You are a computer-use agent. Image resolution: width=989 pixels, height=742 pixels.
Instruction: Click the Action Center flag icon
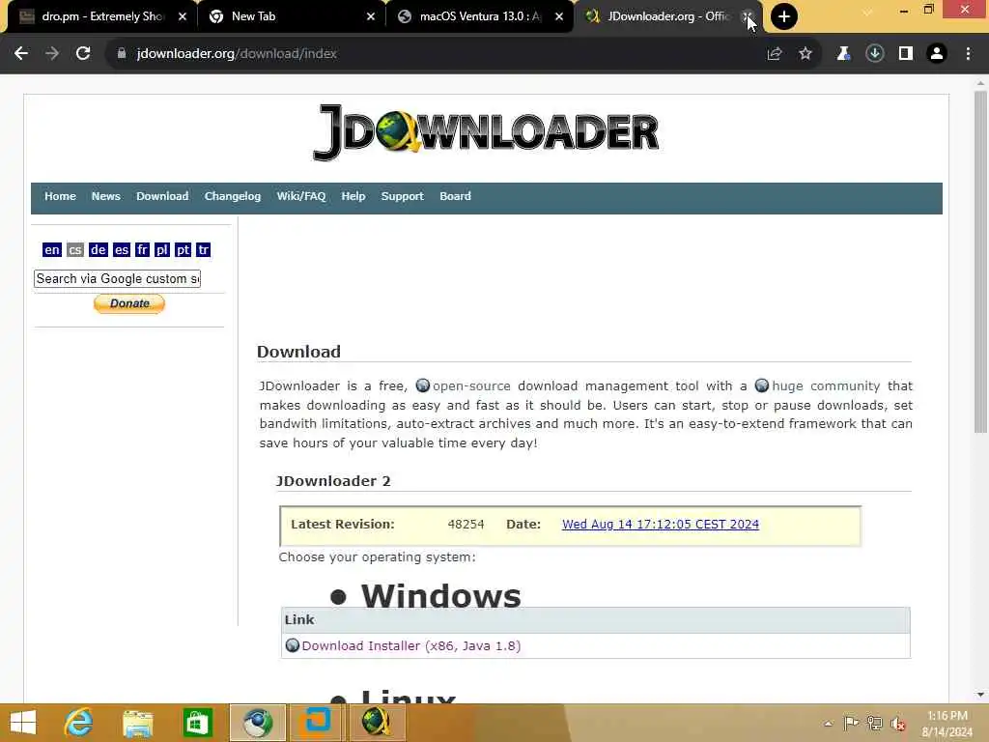click(851, 724)
